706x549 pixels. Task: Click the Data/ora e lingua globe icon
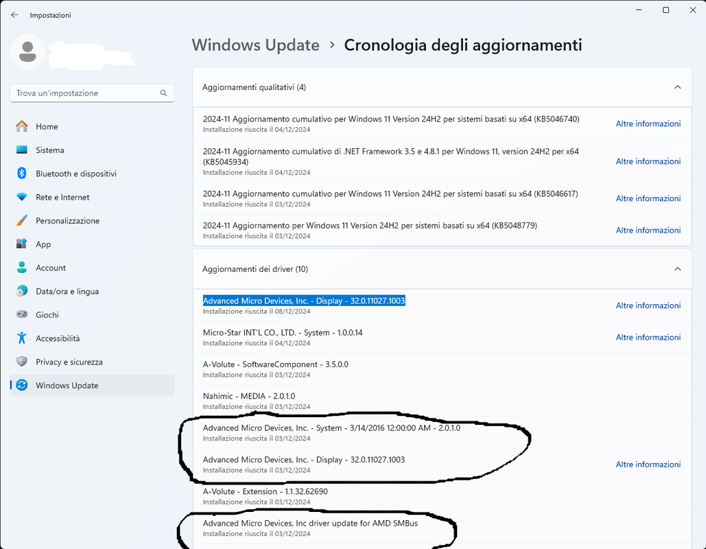(x=22, y=291)
